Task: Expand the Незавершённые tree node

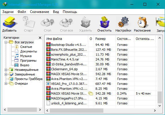Action: click(6, 70)
